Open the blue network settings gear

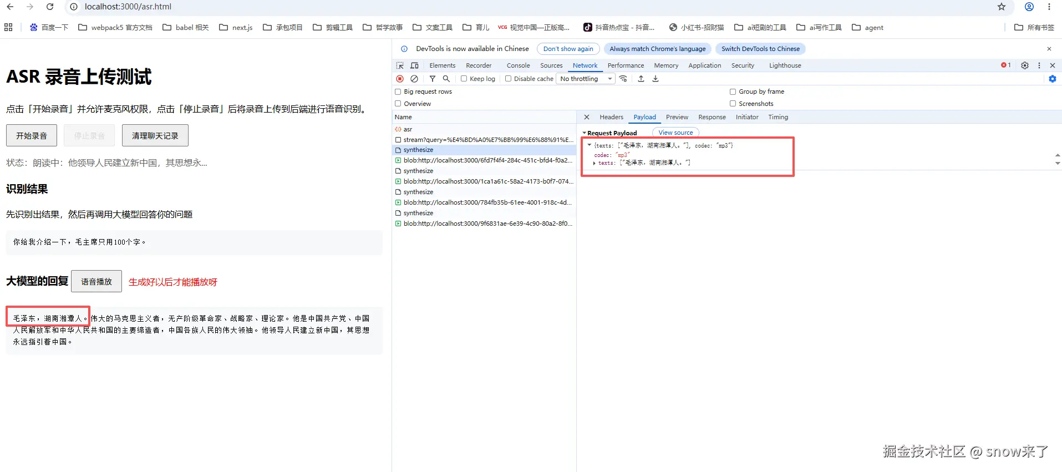[1053, 79]
